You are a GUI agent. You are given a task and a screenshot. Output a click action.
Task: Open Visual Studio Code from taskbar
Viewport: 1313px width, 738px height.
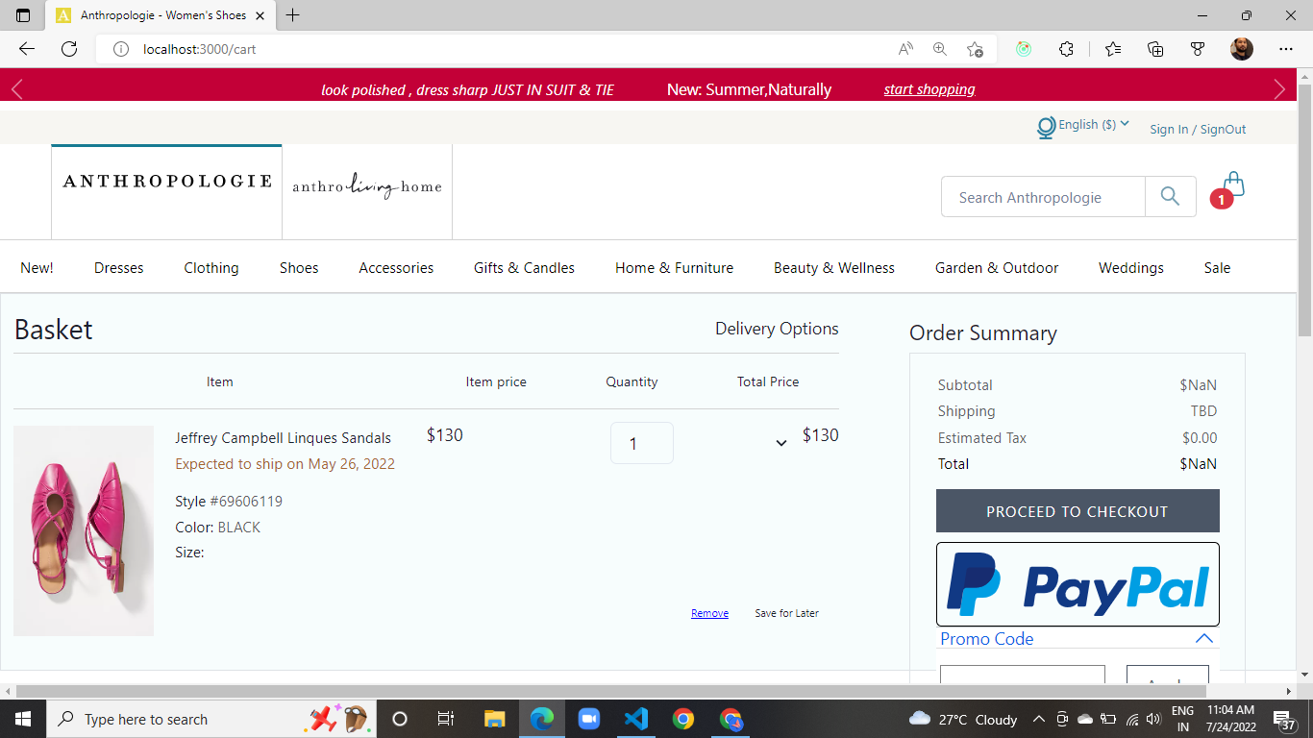pyautogui.click(x=635, y=719)
